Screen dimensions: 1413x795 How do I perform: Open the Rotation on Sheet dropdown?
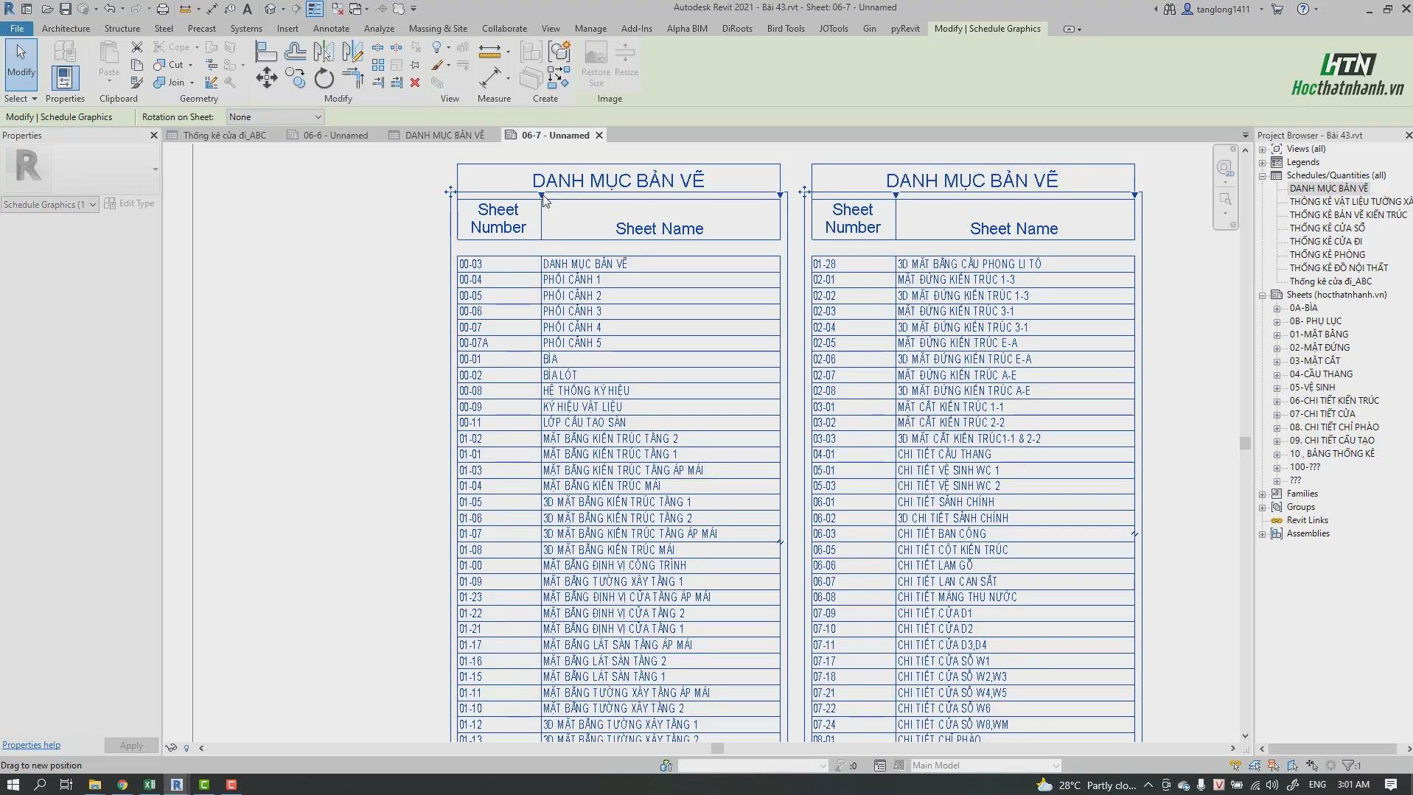(275, 116)
